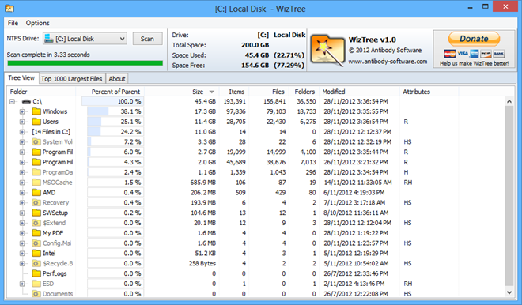Viewport: 522px width, 305px height.
Task: Click the $Recycle.B folder icon
Action: pyautogui.click(x=36, y=263)
